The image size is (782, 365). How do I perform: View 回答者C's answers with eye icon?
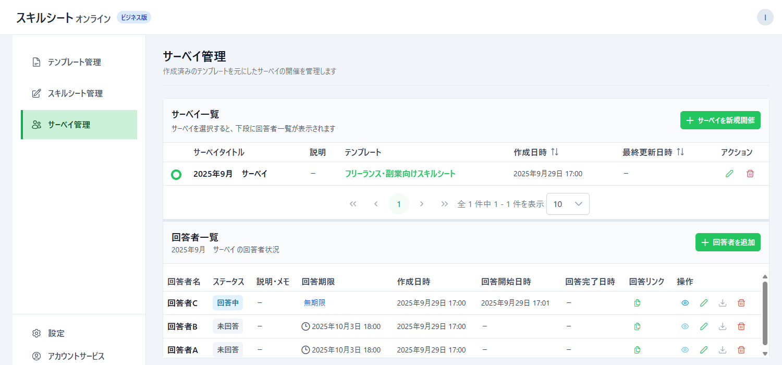685,303
